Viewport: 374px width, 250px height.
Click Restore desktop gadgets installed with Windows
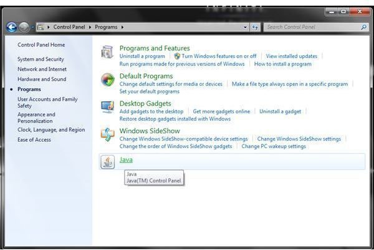(175, 119)
